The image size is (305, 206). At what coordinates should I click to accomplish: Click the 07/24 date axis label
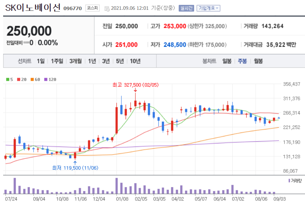(11, 199)
